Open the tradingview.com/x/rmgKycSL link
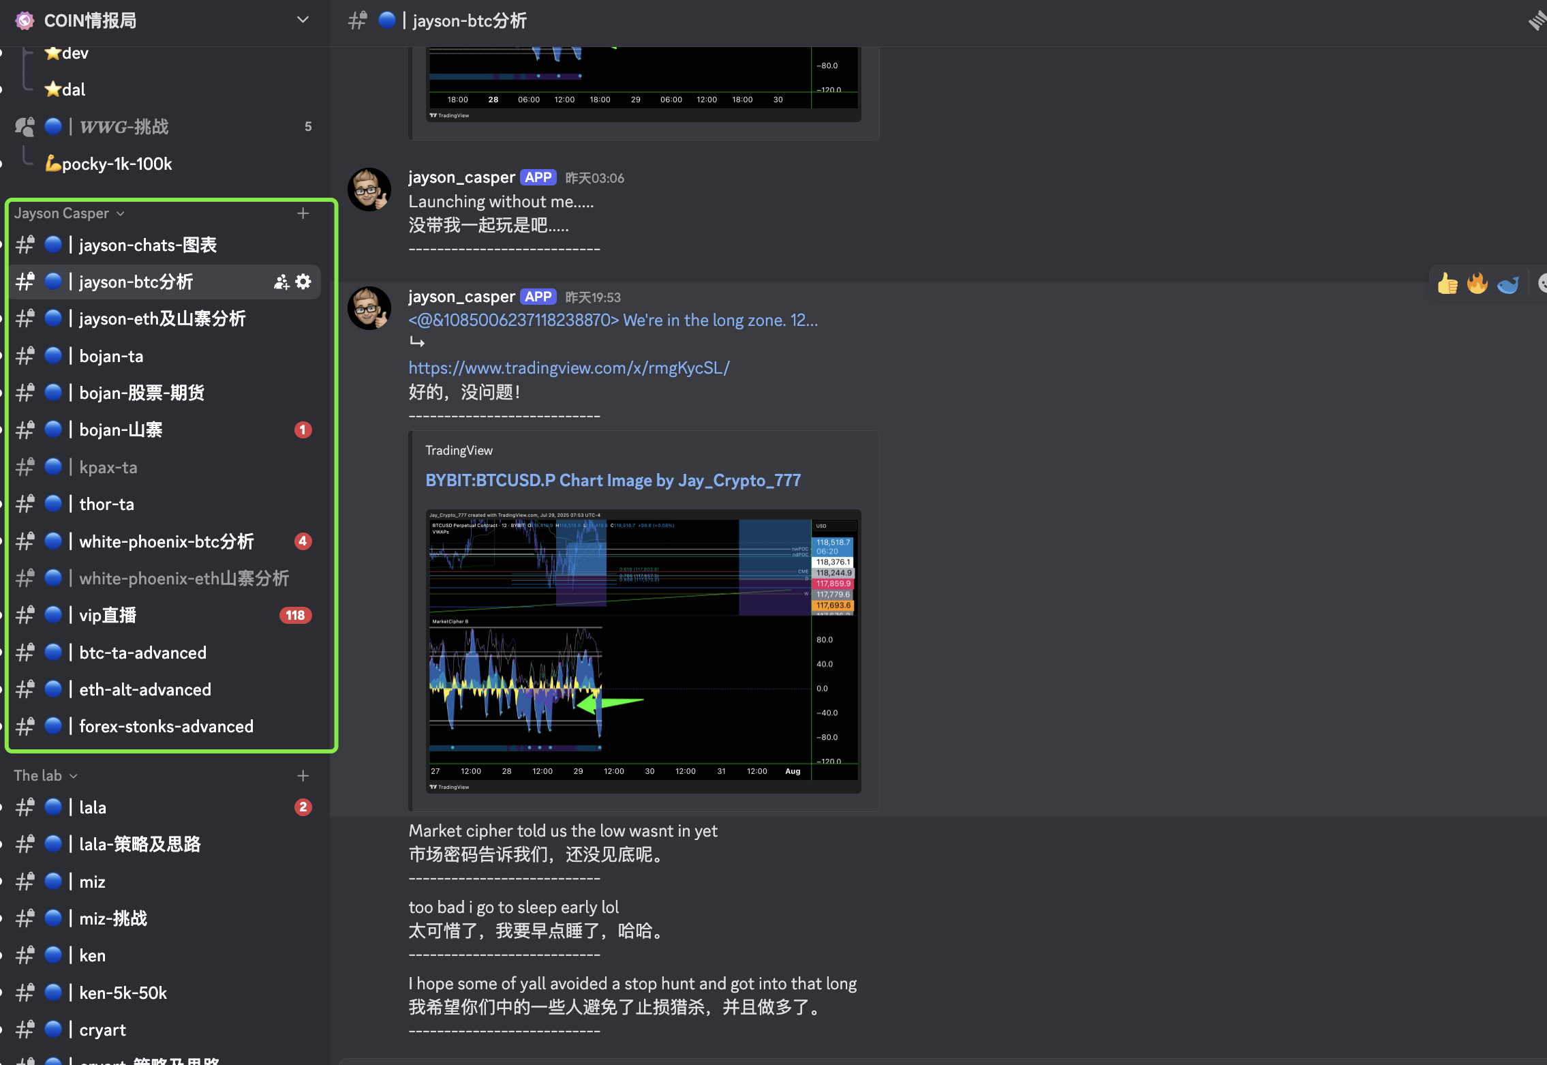 pos(568,368)
